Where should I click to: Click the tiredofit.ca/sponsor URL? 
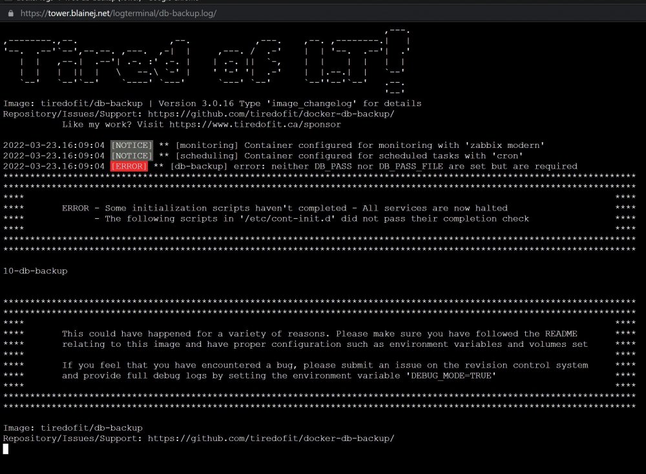pos(255,125)
